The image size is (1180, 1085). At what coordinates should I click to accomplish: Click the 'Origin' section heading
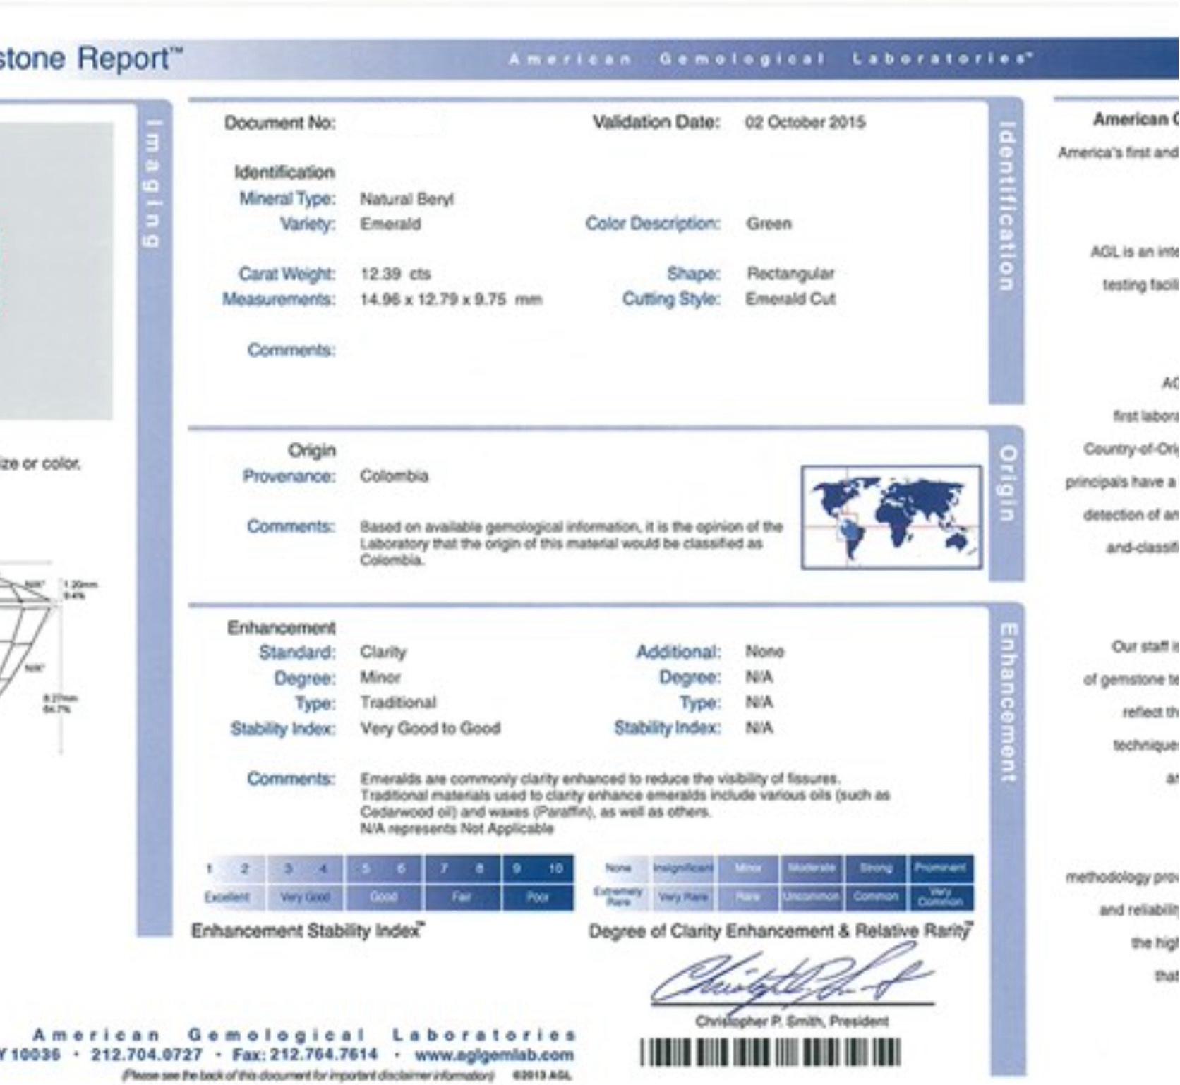tap(312, 450)
